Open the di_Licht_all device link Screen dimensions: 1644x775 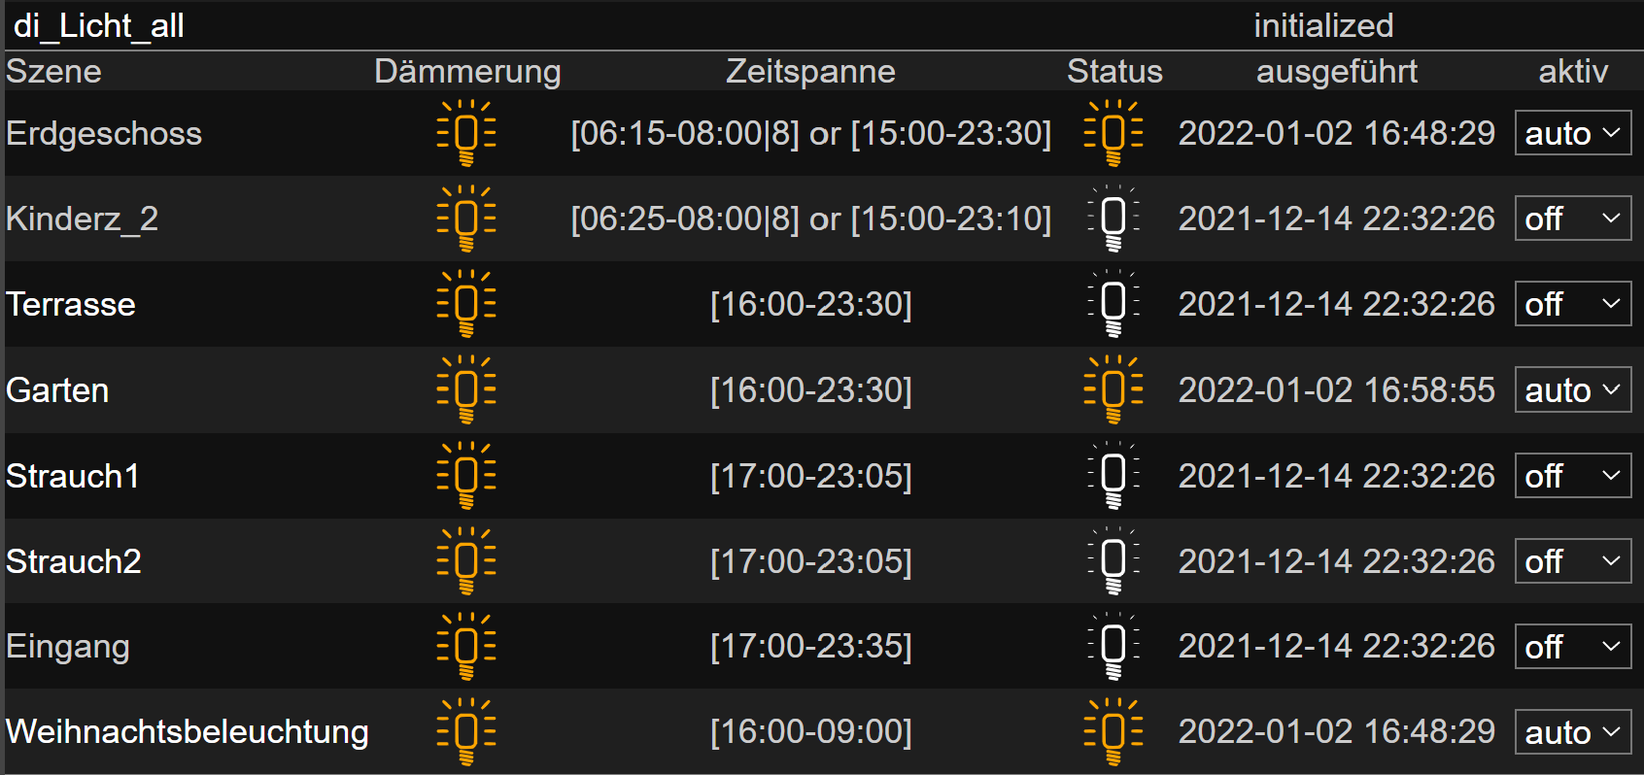pyautogui.click(x=99, y=25)
